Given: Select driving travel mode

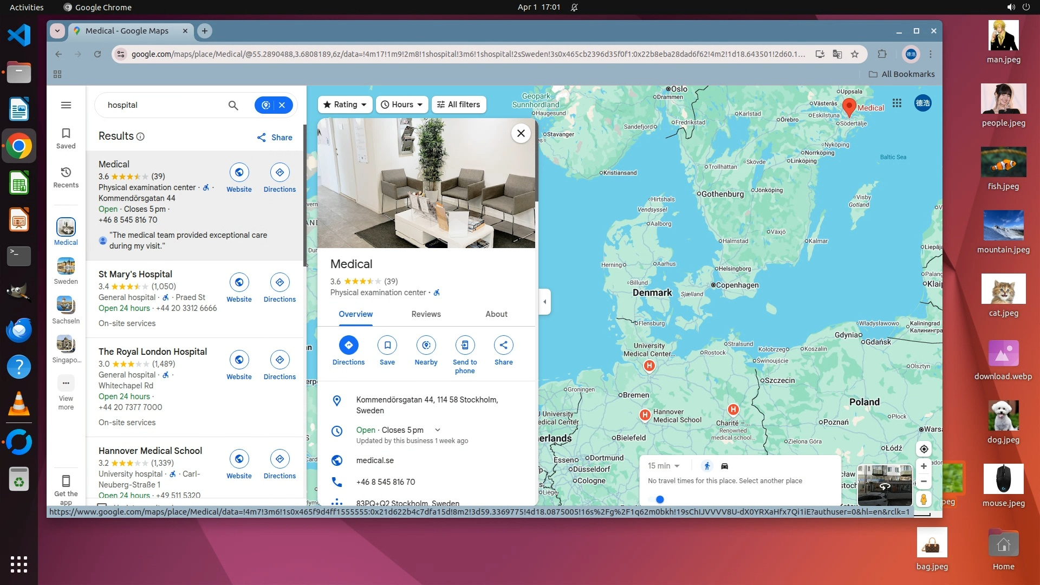Looking at the screenshot, I should pos(725,466).
